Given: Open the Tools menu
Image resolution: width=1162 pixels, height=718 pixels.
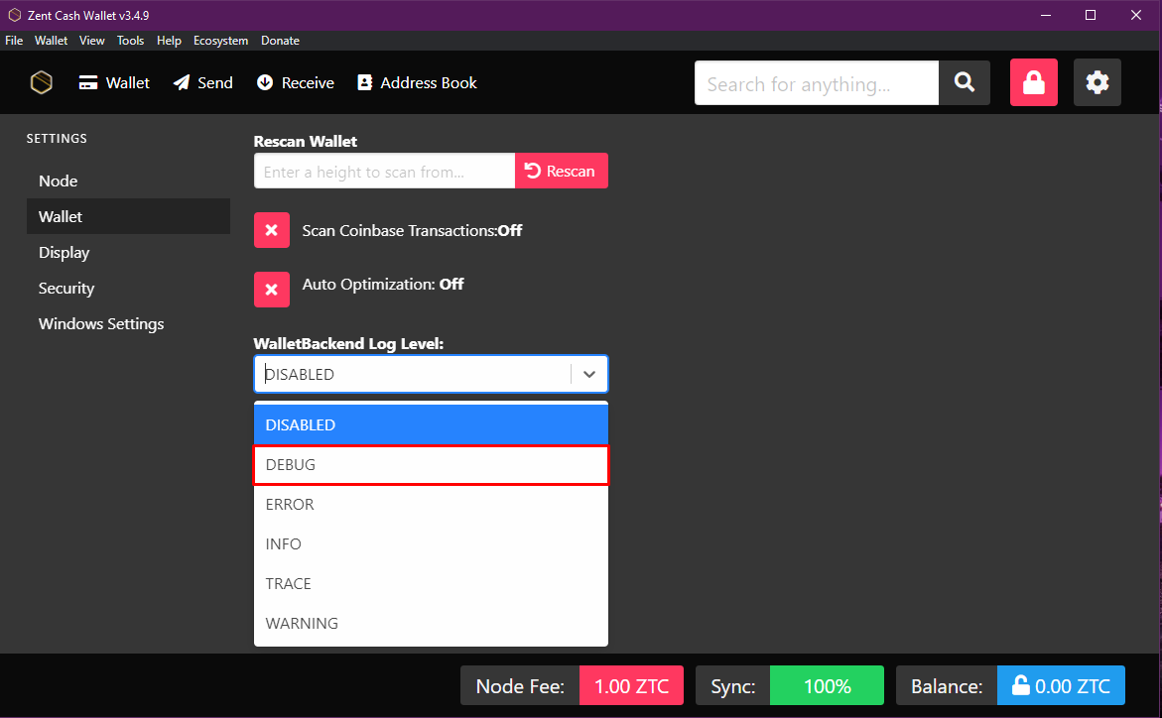Looking at the screenshot, I should [x=130, y=41].
